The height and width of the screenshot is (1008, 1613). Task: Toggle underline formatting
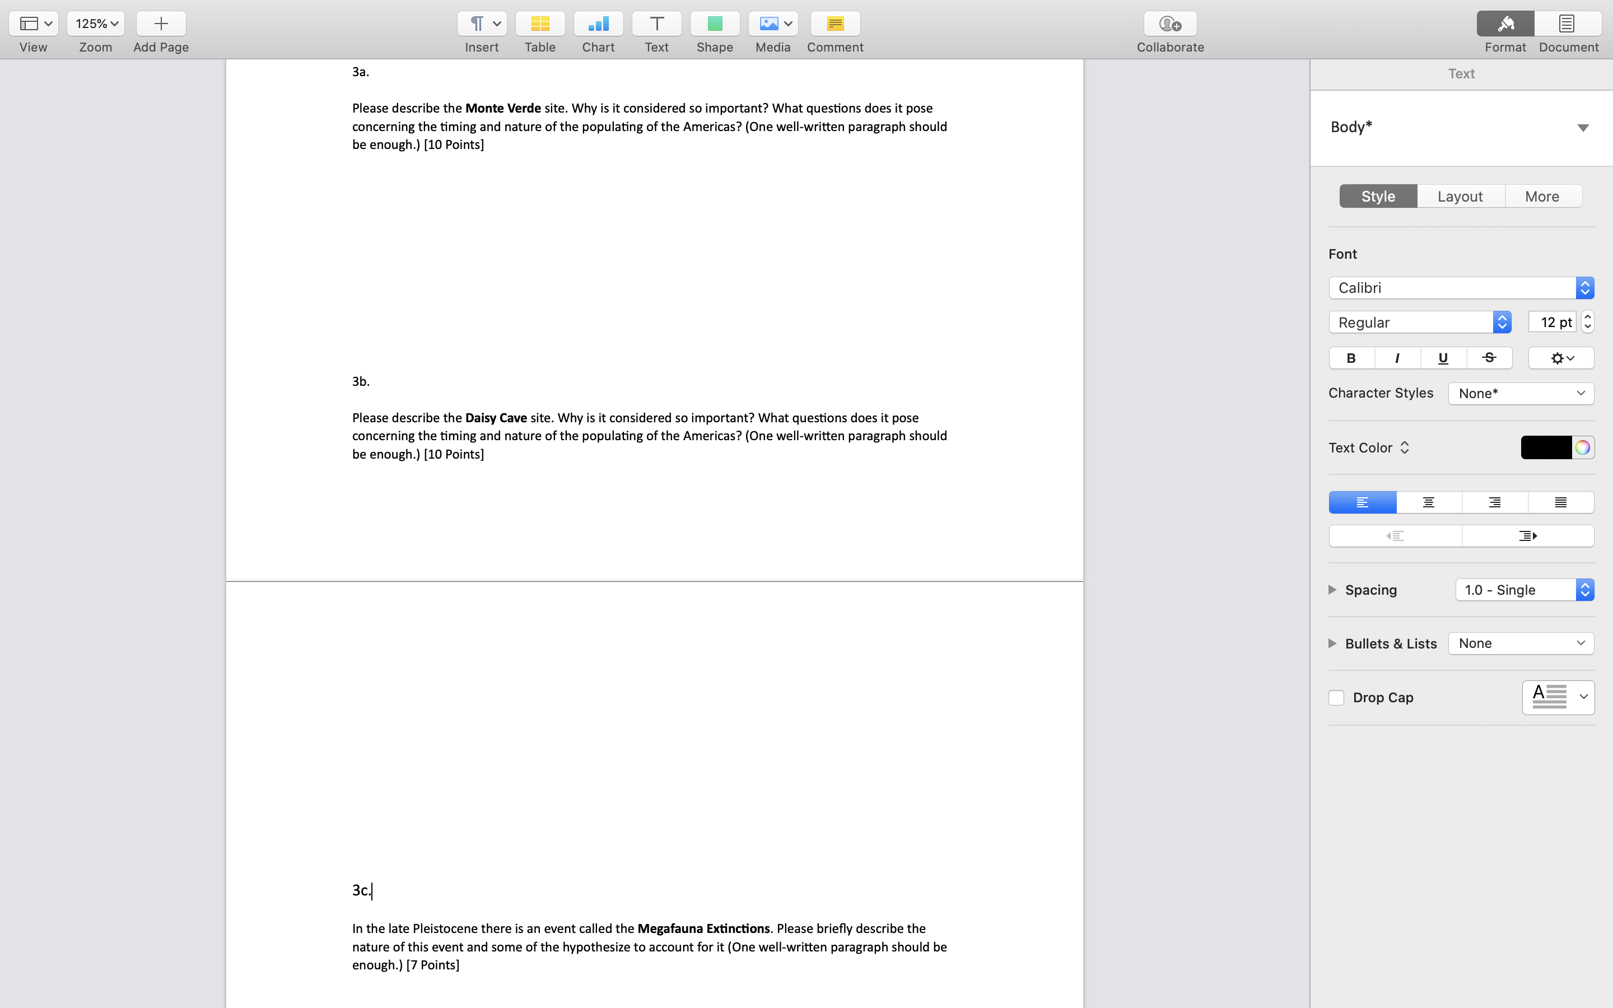(x=1443, y=358)
